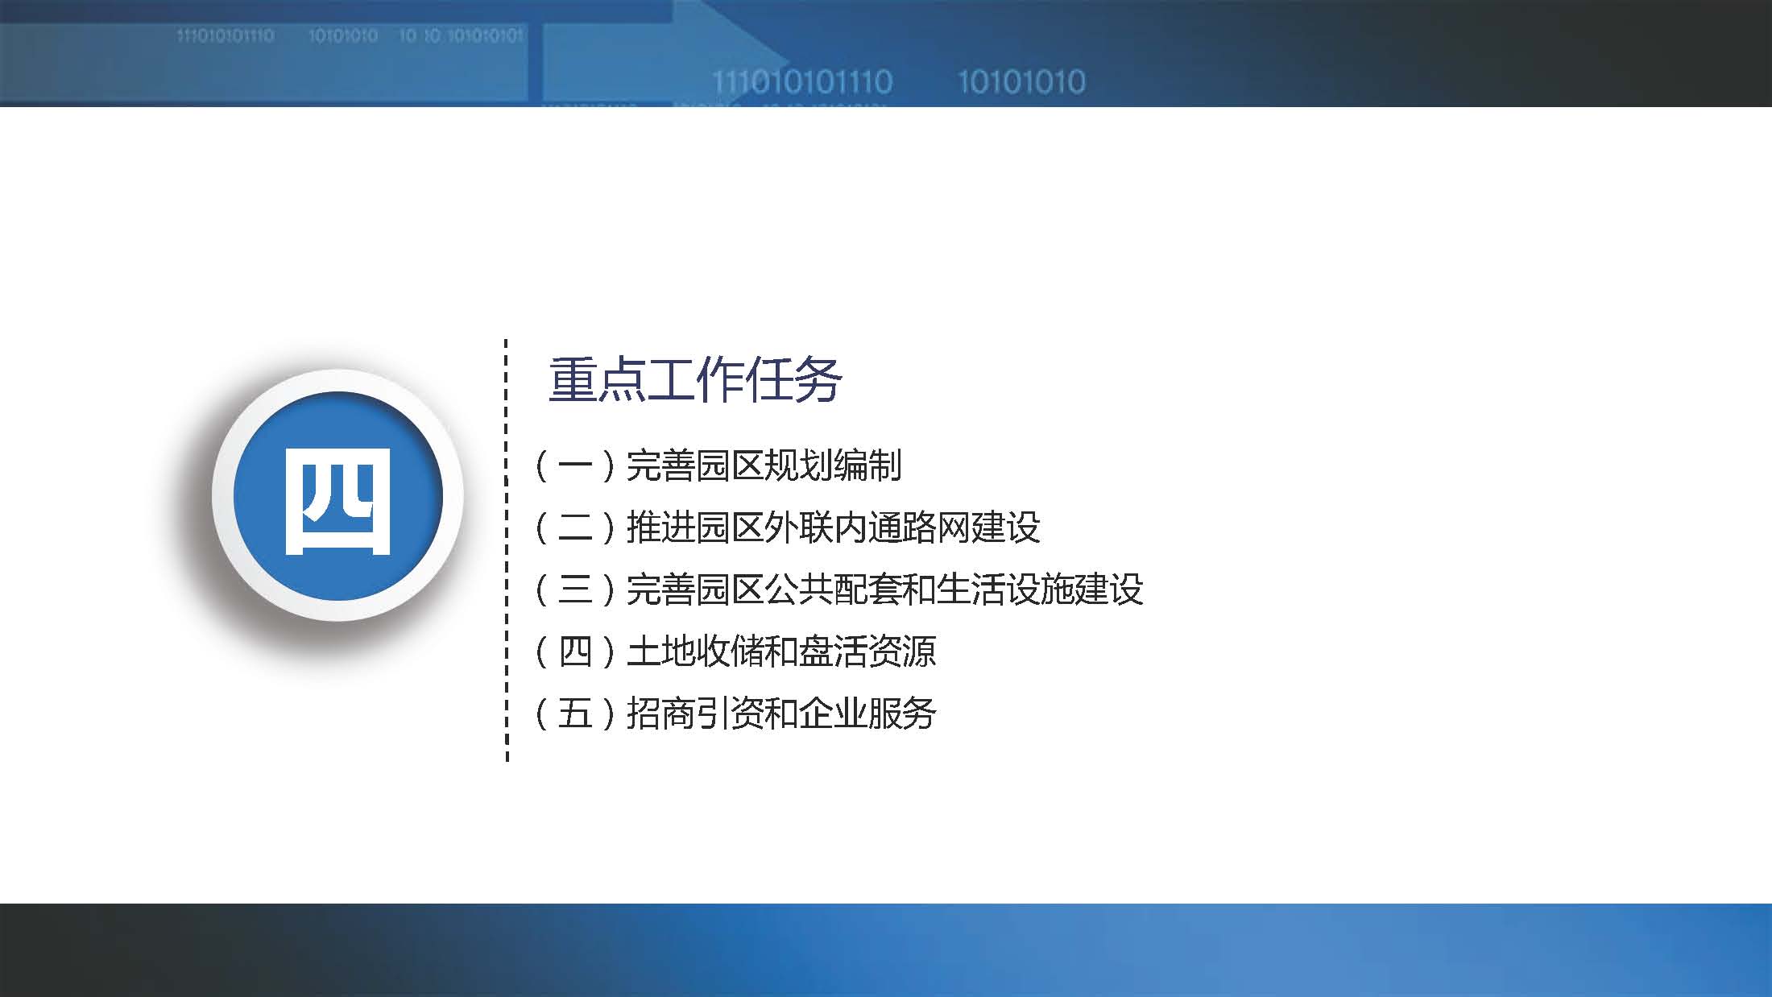Click the blue header banner area

coord(886,55)
